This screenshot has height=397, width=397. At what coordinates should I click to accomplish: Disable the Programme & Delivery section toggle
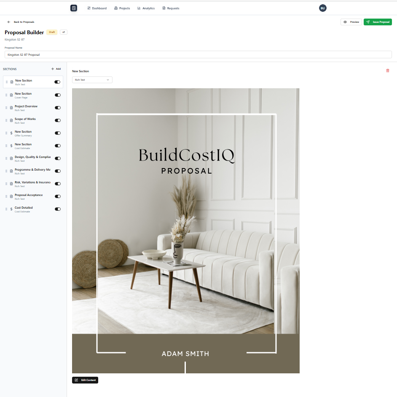tap(58, 171)
